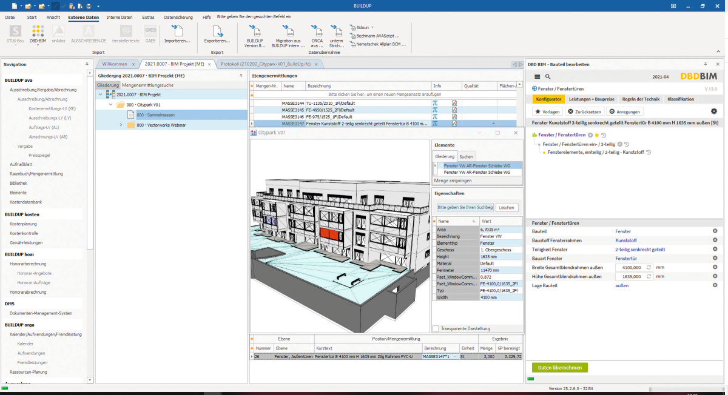Click the DBD BIM search magnifier icon
728x395 pixels.
pos(548,77)
